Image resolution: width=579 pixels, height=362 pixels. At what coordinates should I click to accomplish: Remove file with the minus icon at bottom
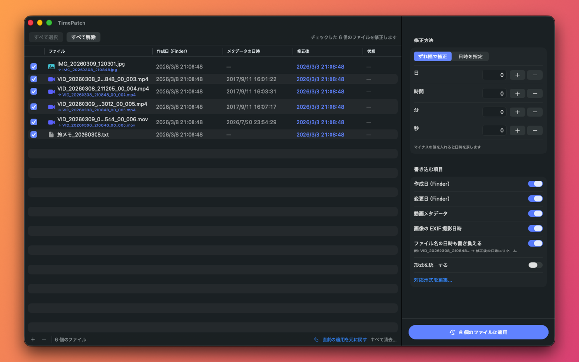tap(44, 340)
